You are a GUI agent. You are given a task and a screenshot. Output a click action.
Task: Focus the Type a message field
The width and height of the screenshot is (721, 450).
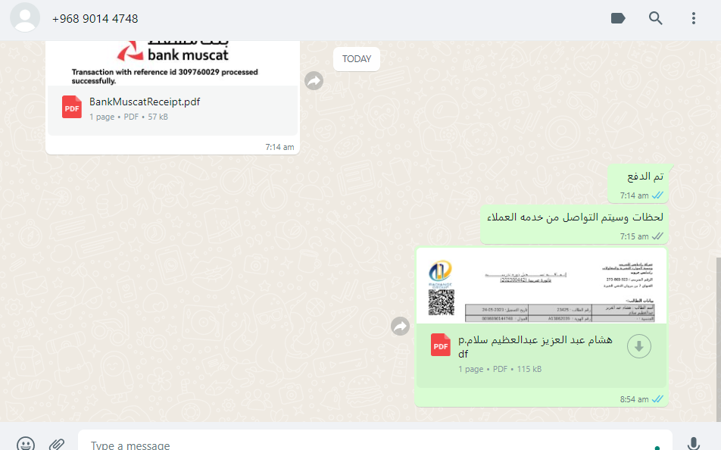[375, 441]
